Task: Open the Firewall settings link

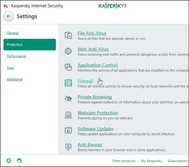Action: point(85,81)
